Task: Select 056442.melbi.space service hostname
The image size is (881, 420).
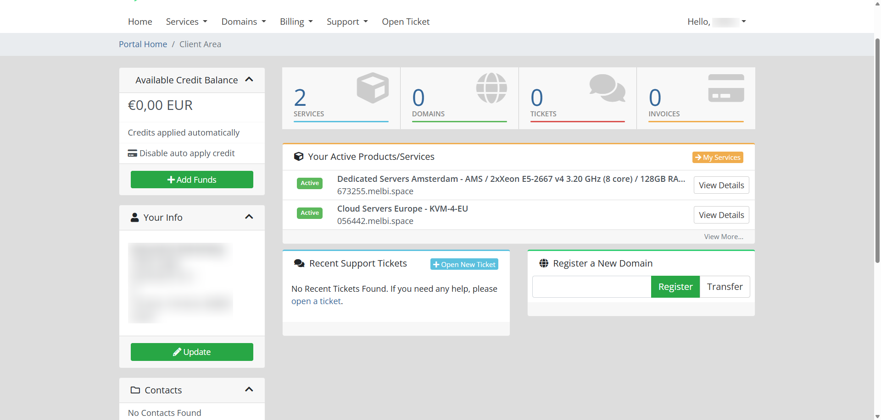Action: tap(375, 221)
